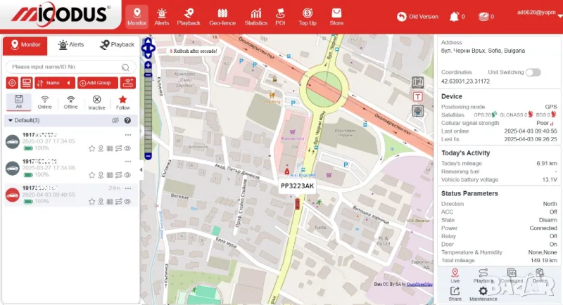Filter device list by Offline

70,102
